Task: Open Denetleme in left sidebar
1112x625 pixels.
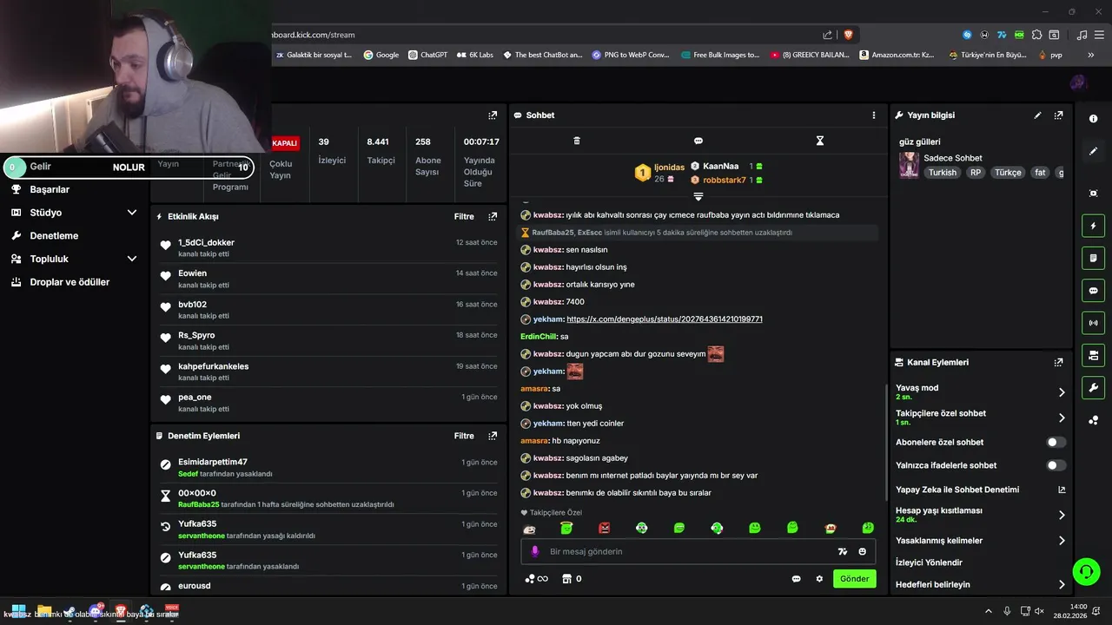Action: click(x=54, y=235)
